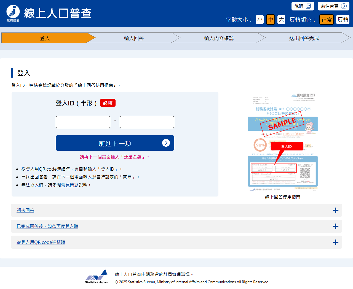Click the first 登入ID input field
353x289 pixels.
[83, 122]
